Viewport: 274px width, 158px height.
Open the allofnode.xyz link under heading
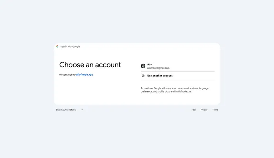coord(85,75)
